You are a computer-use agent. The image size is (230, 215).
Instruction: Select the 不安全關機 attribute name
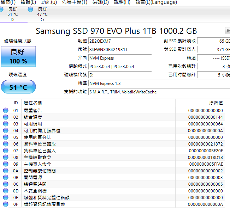(35, 191)
